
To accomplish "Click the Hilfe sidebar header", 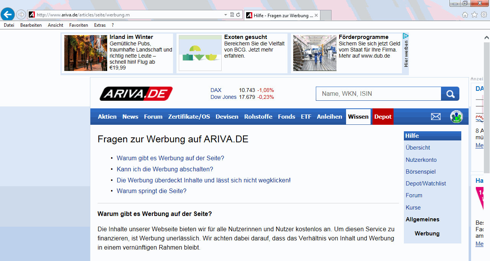I will pyautogui.click(x=433, y=136).
